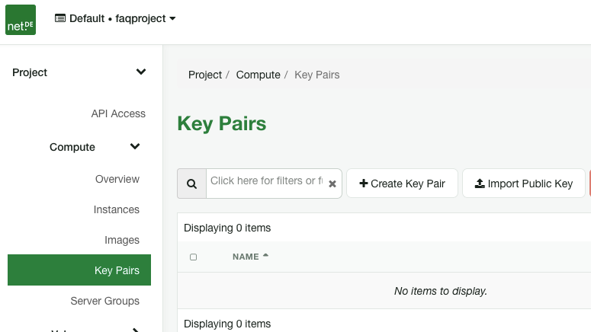
Task: Click the net:DE logo
Action: [x=21, y=20]
